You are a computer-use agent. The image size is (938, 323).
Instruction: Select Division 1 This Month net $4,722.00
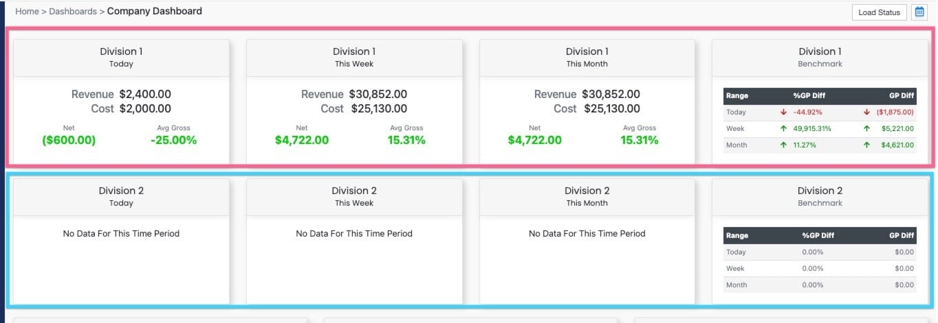(x=535, y=140)
